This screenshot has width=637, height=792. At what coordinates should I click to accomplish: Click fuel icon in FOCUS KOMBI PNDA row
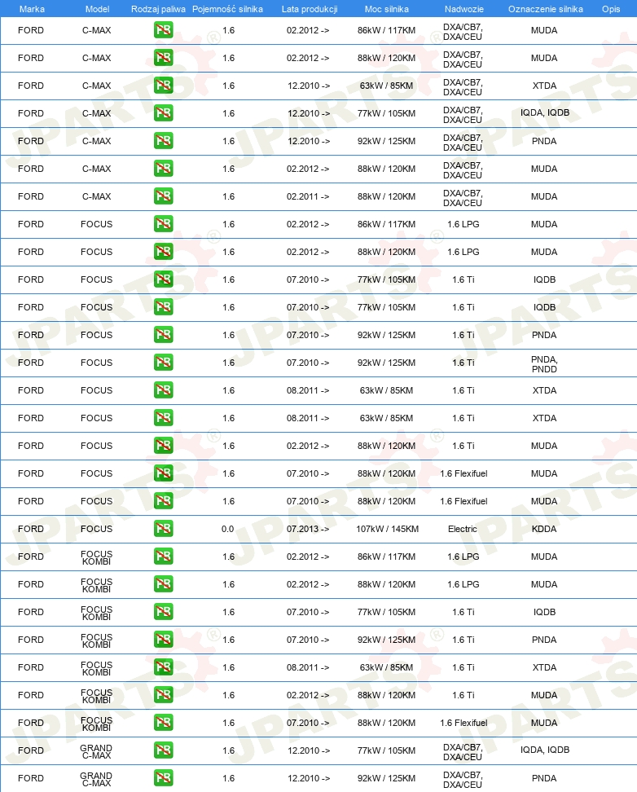[163, 640]
